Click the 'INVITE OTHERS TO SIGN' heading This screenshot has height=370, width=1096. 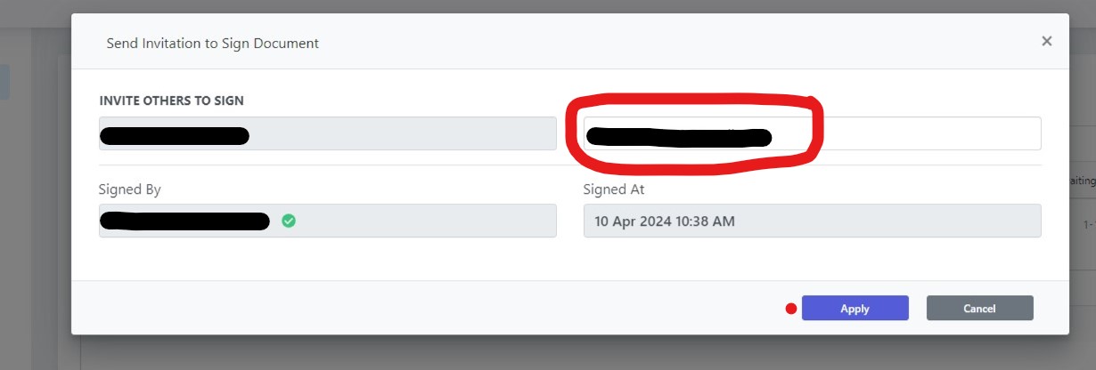pyautogui.click(x=171, y=101)
